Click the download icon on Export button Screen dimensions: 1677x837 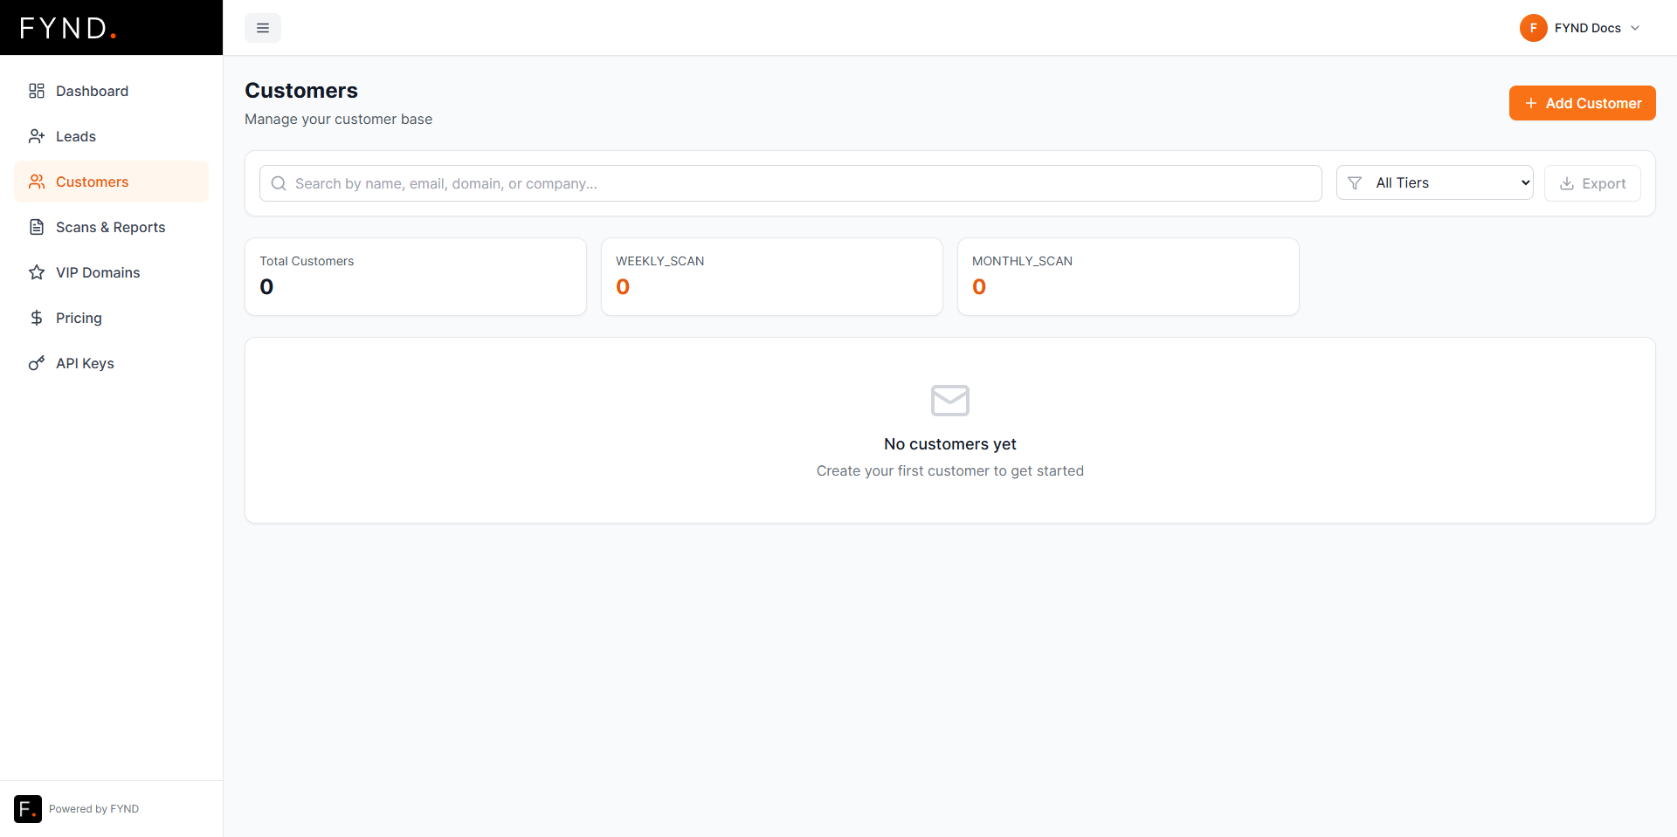(x=1565, y=183)
